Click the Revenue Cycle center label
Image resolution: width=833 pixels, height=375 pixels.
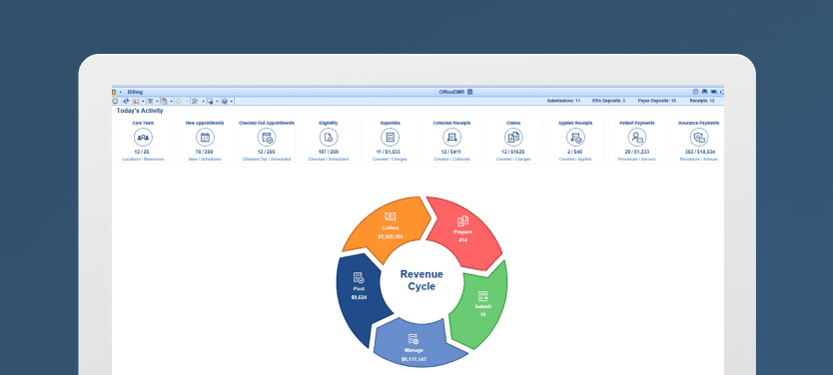click(421, 280)
